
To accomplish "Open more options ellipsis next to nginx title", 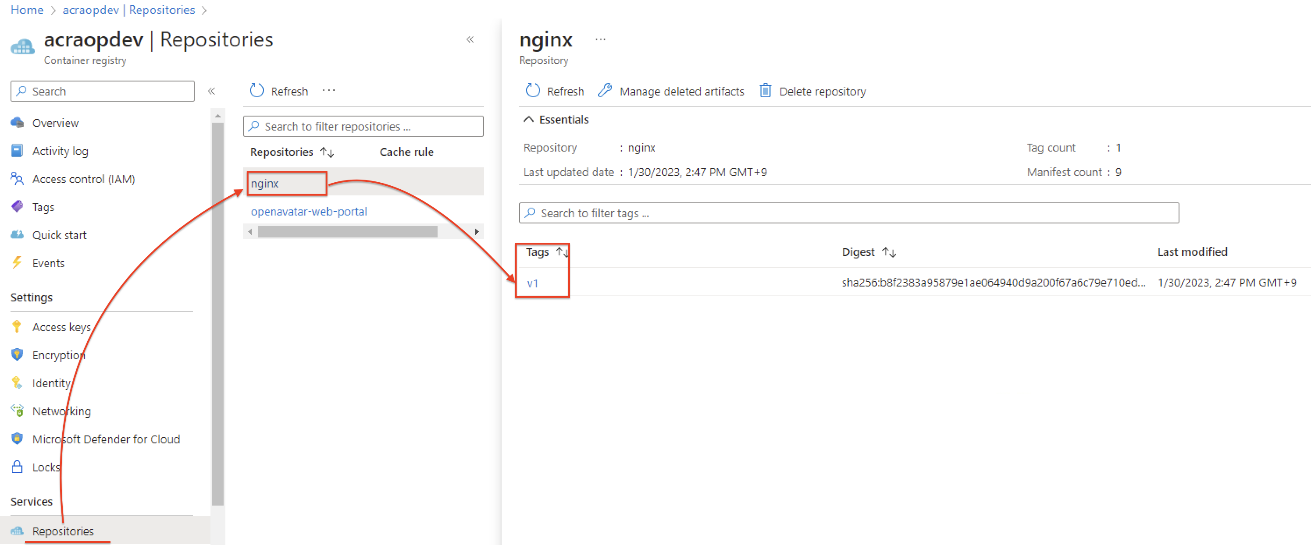I will 601,40.
